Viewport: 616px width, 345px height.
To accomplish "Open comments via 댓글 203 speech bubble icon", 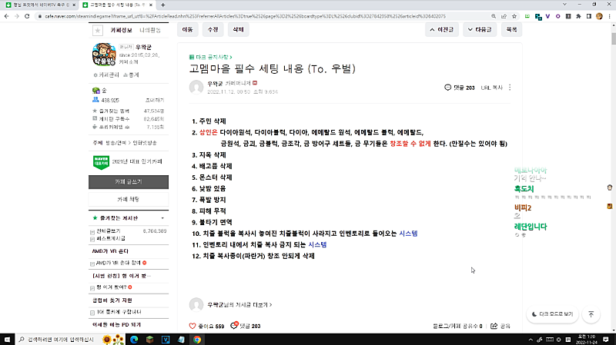I will click(447, 88).
